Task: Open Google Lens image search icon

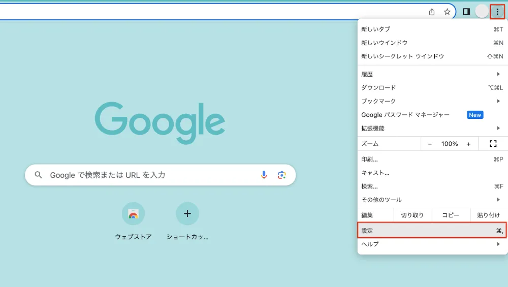Action: (x=281, y=175)
